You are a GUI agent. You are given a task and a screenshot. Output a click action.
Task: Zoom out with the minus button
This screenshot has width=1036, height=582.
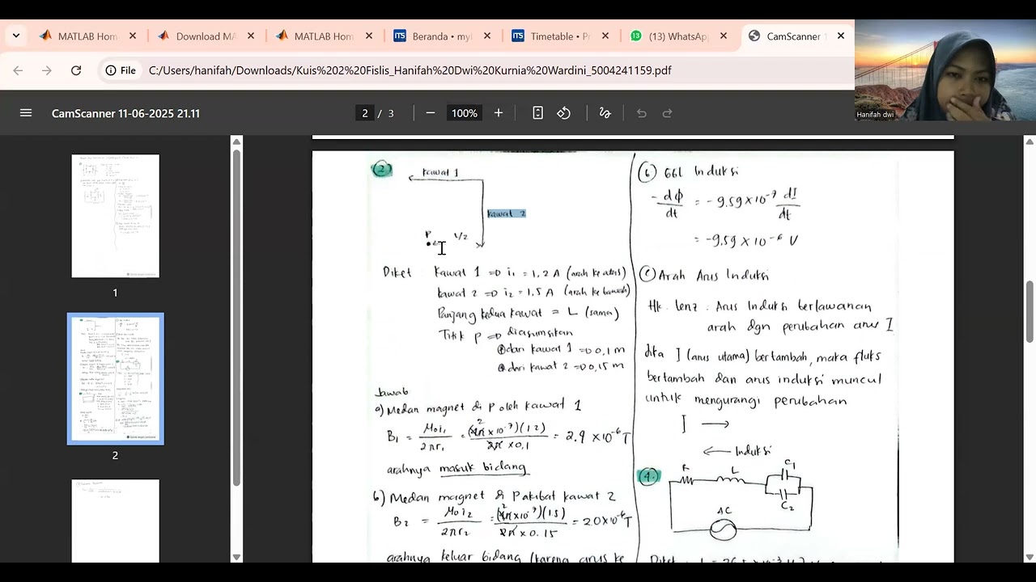pos(431,113)
